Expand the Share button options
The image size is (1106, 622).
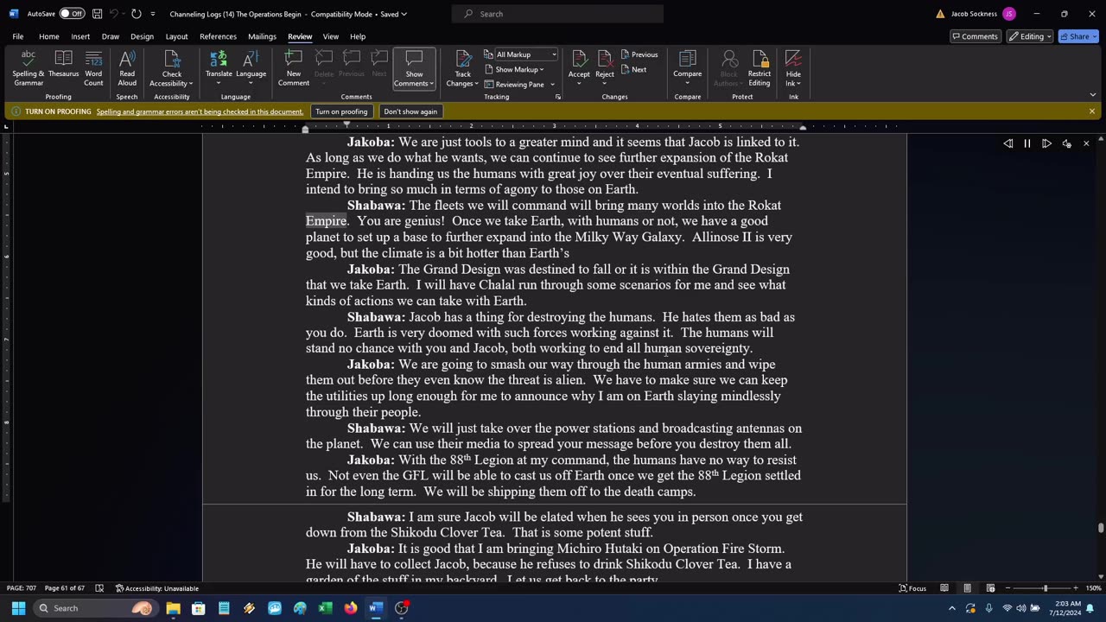coord(1079,36)
